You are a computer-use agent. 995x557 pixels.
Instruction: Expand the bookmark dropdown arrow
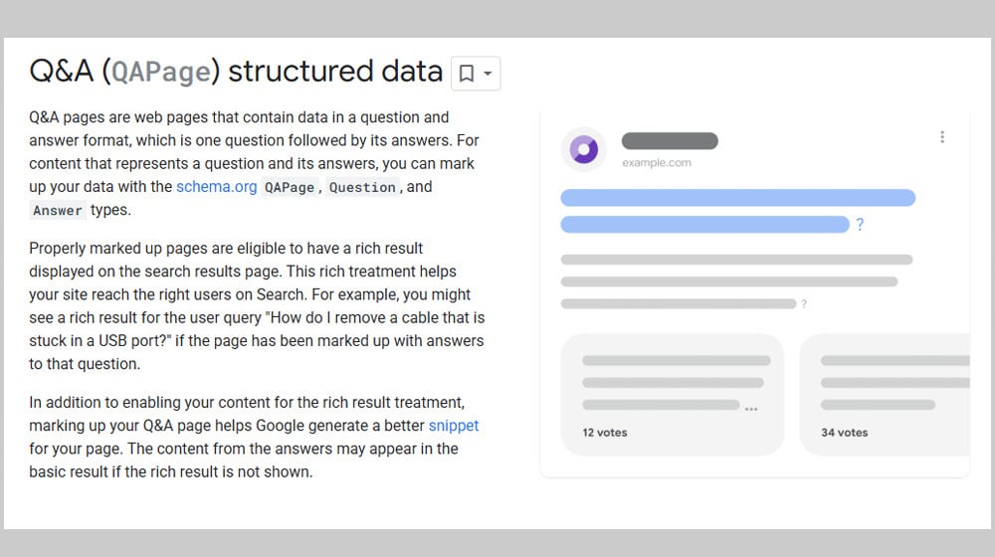(488, 74)
